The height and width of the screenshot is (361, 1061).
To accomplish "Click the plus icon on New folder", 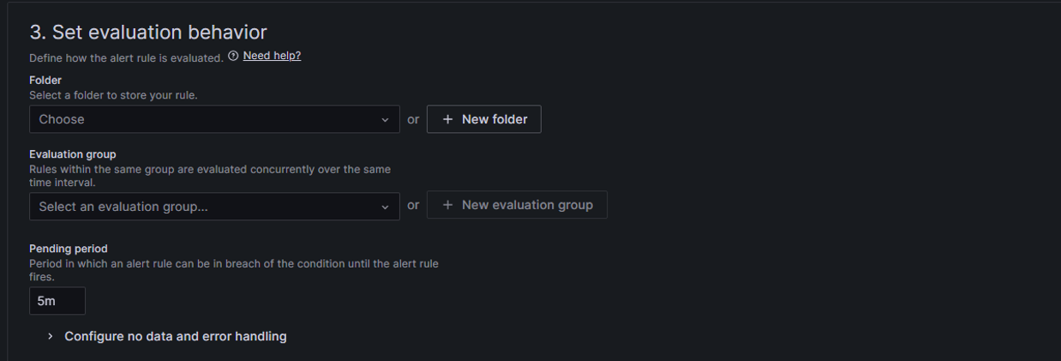I will click(x=447, y=119).
